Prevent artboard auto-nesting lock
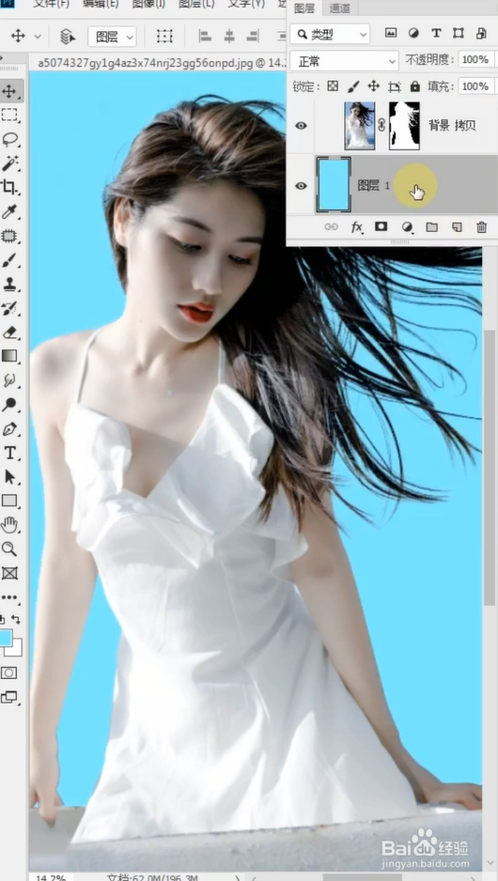This screenshot has width=498, height=881. (x=395, y=86)
